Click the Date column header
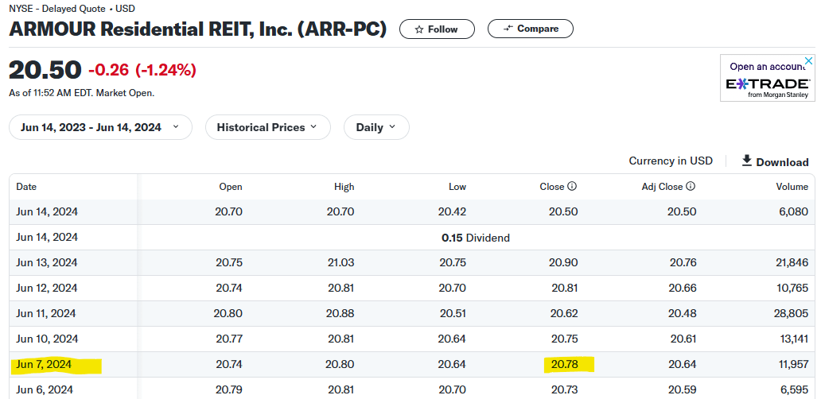The height and width of the screenshot is (399, 821). point(26,187)
